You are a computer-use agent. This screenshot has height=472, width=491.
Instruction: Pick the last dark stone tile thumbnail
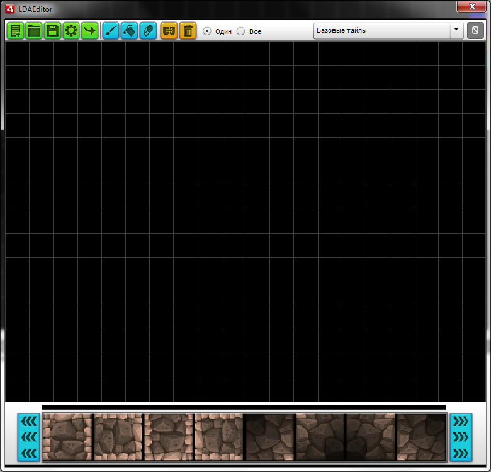tap(421, 437)
